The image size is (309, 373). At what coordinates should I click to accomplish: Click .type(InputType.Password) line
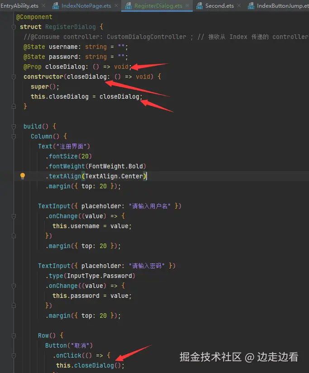90,276
